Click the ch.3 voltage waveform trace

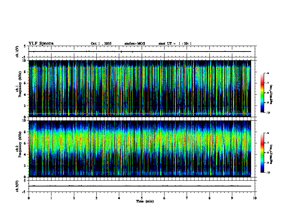click(x=140, y=186)
